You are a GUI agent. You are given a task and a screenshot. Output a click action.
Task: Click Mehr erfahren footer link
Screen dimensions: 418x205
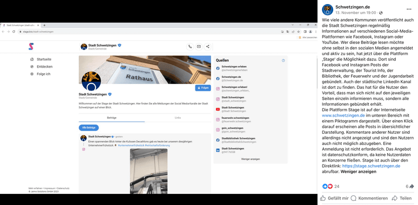coord(35,188)
